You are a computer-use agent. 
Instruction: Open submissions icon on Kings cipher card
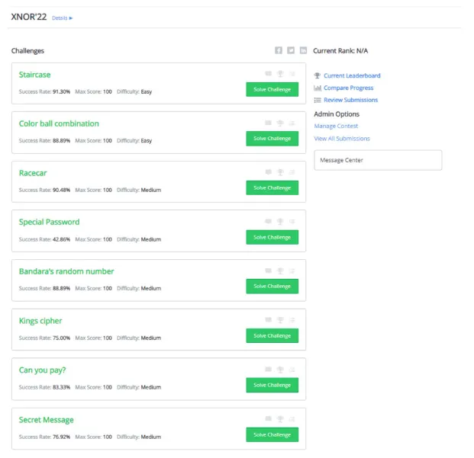(292, 320)
